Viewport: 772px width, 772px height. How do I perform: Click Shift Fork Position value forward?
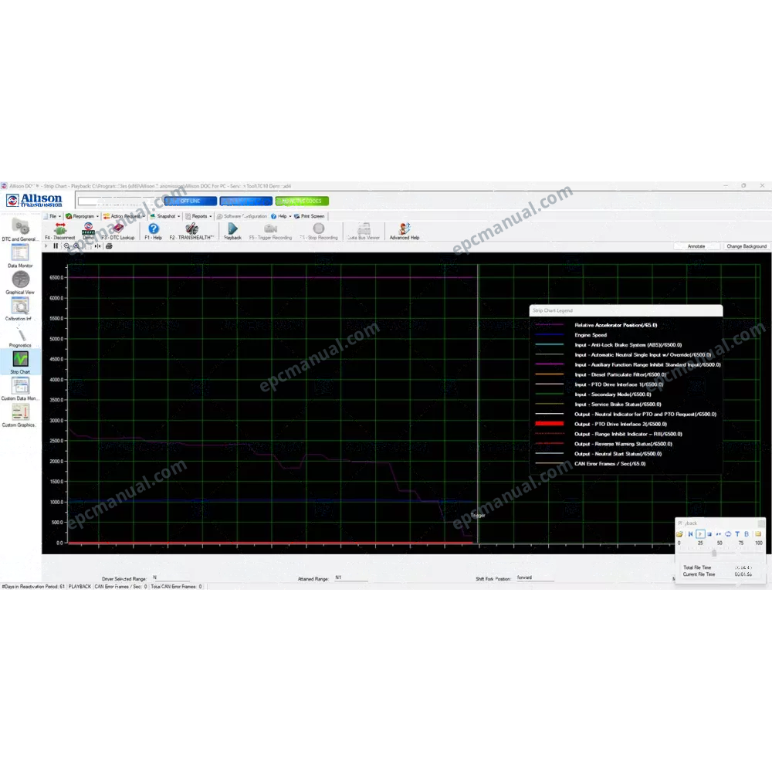525,577
